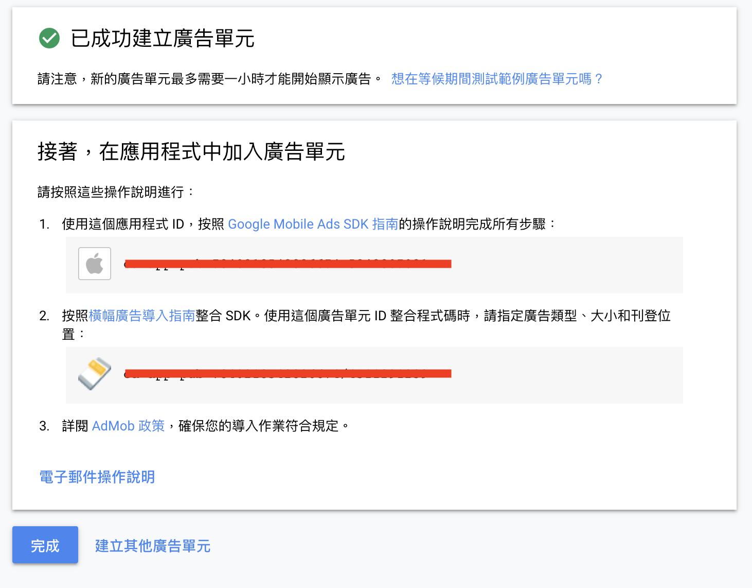
Task: Select the redacted app ID text
Action: click(288, 264)
